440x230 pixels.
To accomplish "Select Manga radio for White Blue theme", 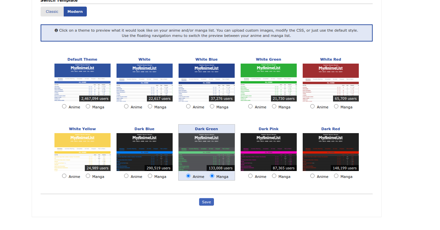I will click(212, 106).
